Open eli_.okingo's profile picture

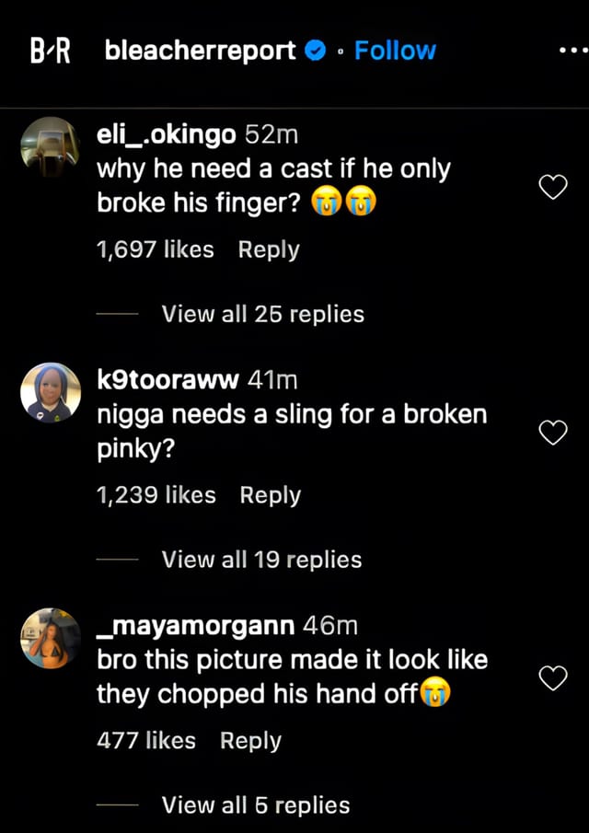tap(51, 146)
